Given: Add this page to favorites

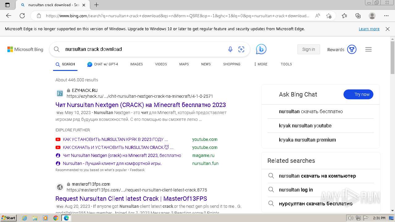Looking at the screenshot, I should [x=329, y=16].
